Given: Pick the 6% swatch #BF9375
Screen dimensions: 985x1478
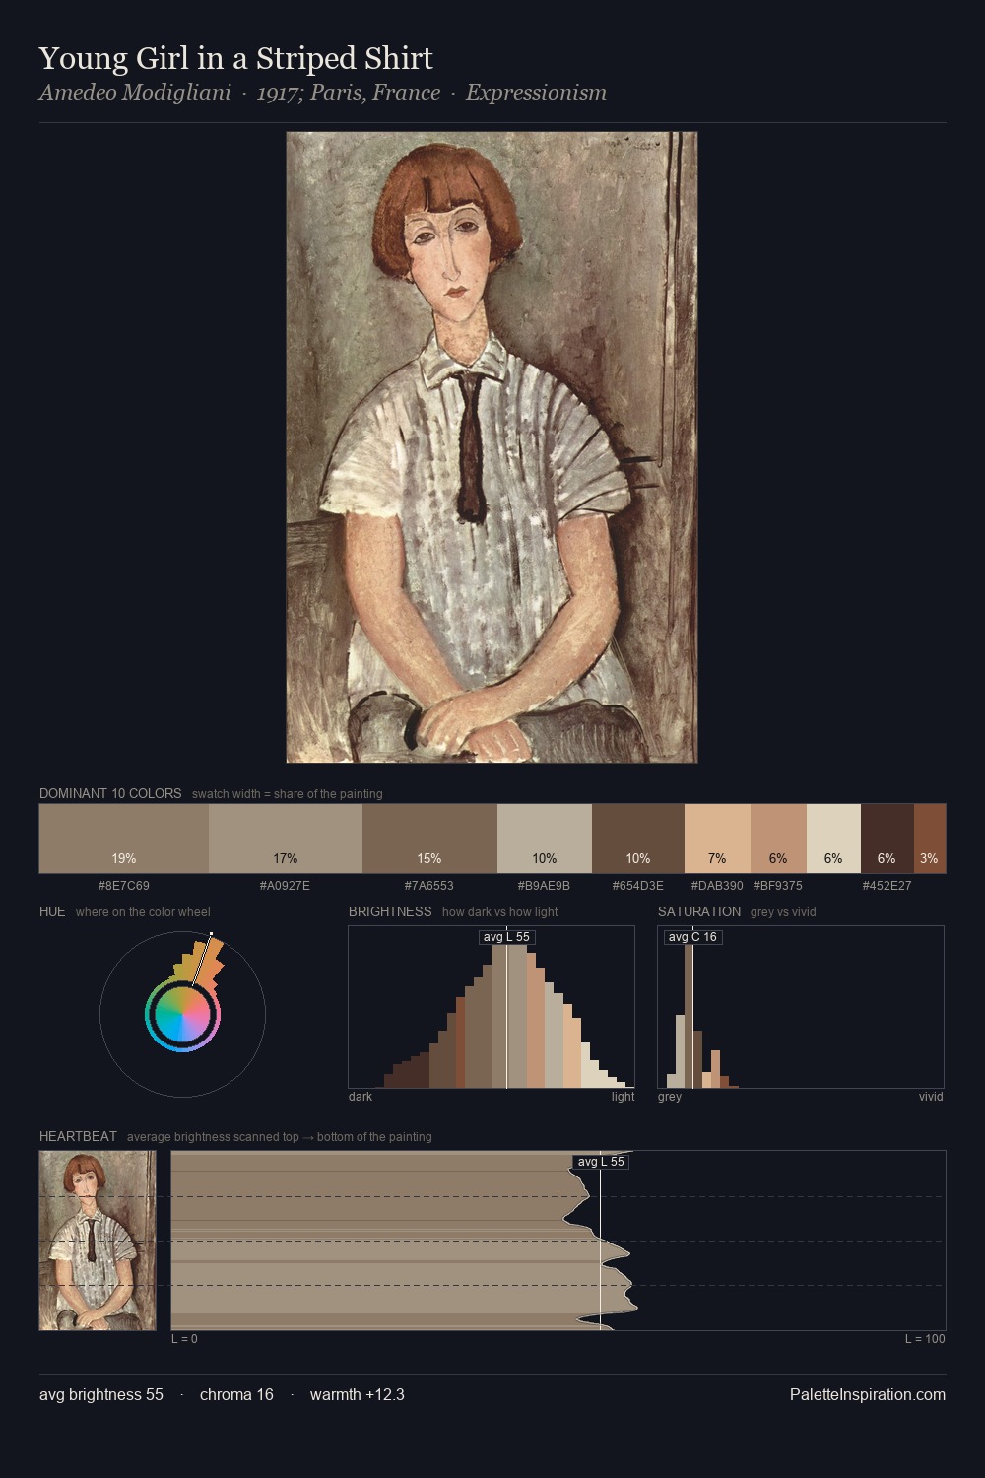Looking at the screenshot, I should (x=778, y=839).
